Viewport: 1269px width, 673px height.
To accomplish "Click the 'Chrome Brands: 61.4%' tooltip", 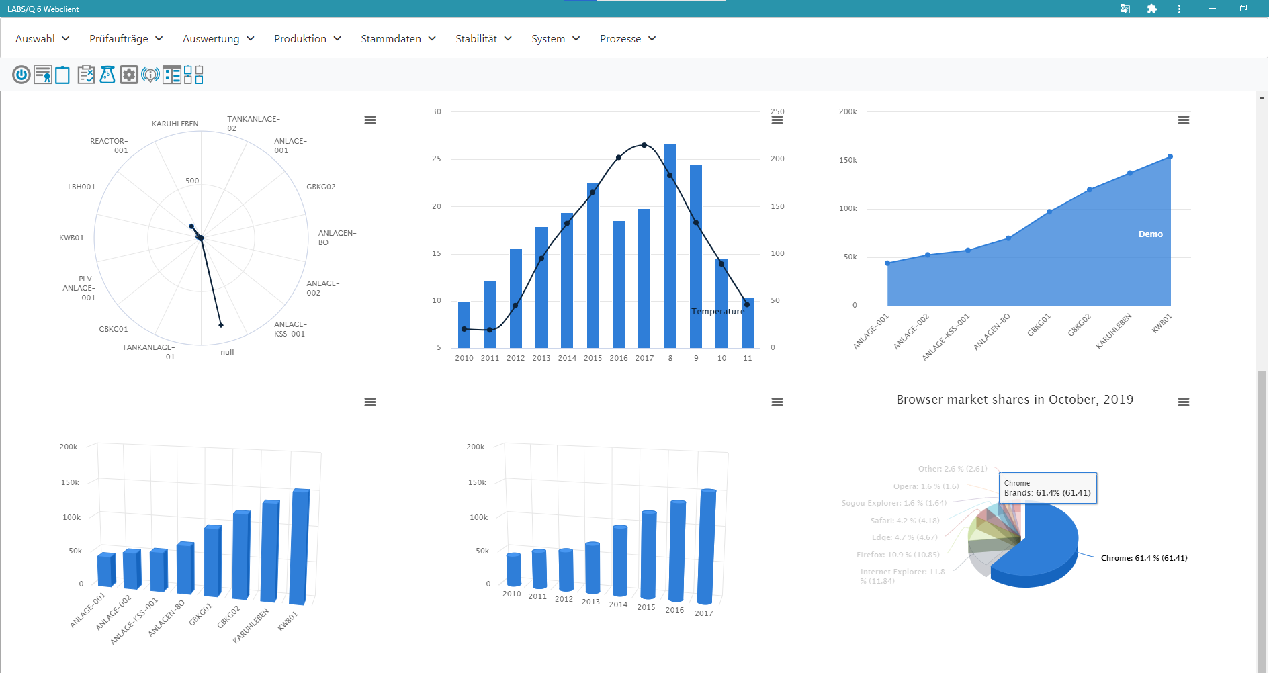I will tap(1048, 488).
